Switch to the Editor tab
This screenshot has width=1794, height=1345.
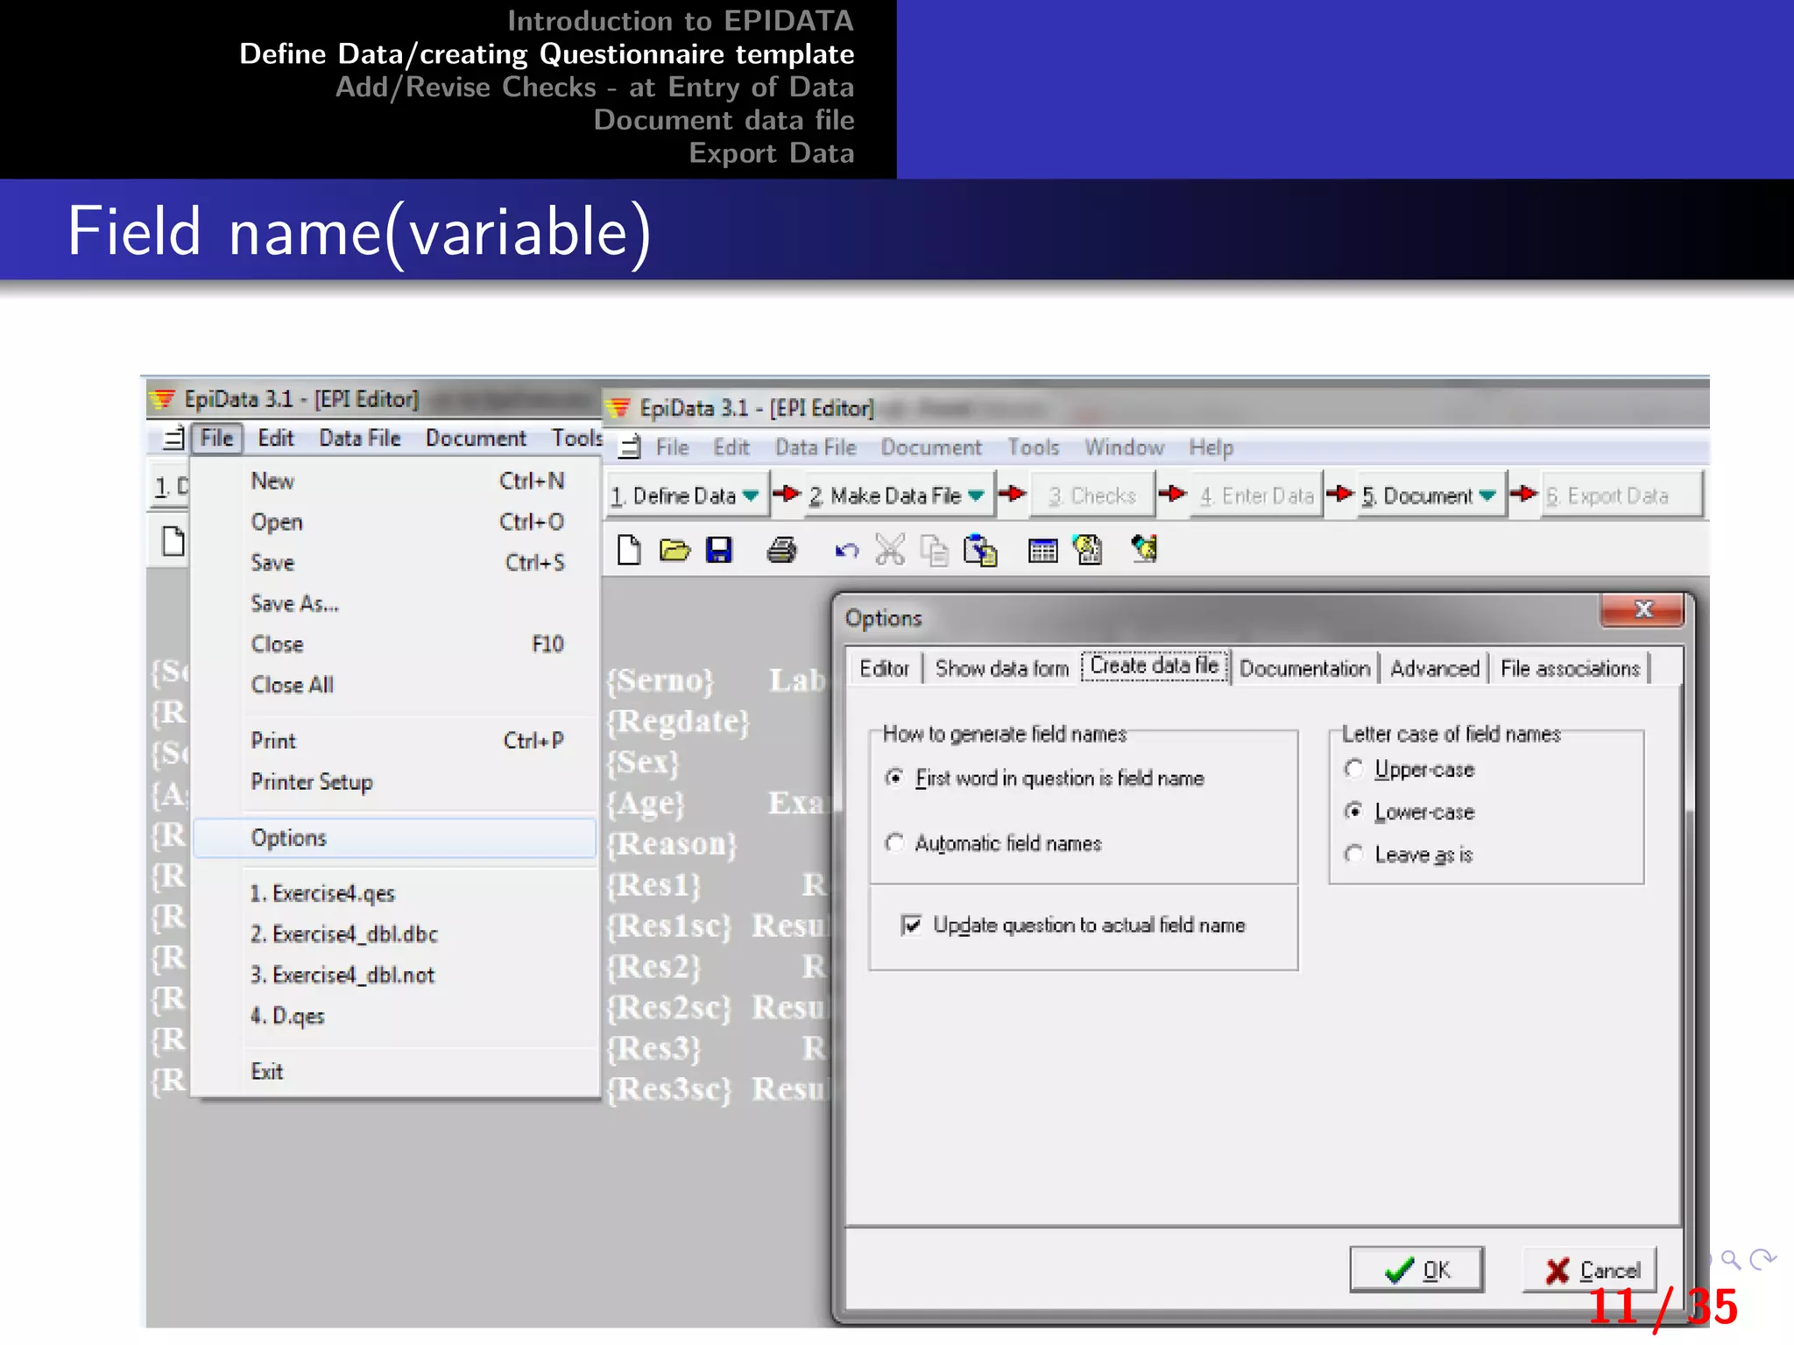pos(884,669)
